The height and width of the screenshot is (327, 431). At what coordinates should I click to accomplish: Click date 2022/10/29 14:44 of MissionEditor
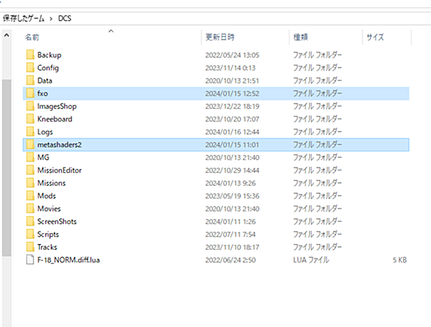(x=232, y=170)
